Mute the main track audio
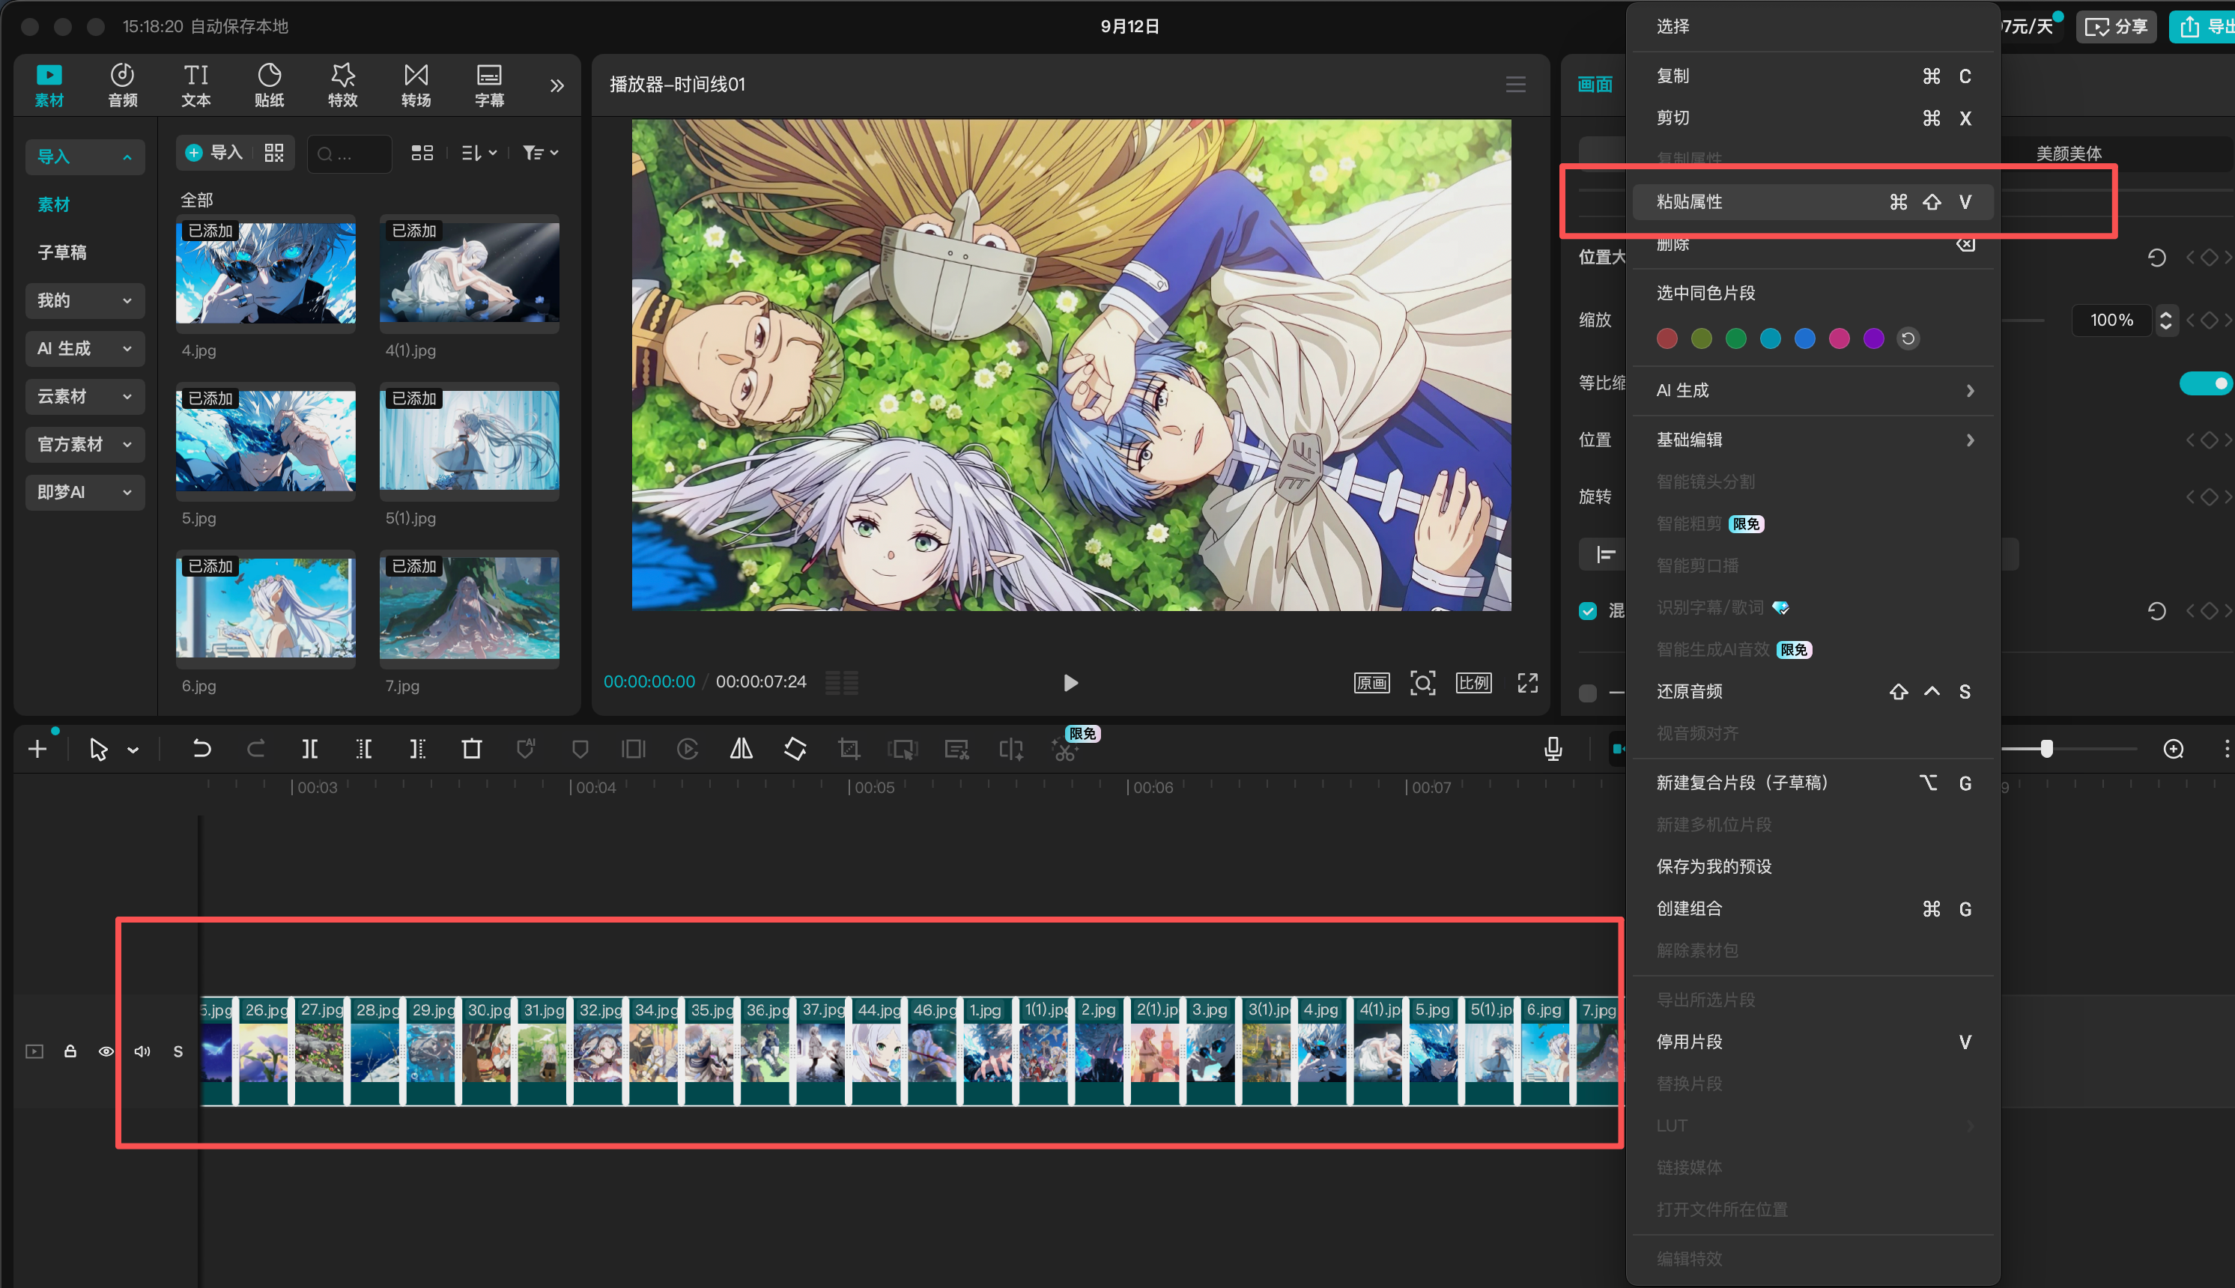Screen dimensions: 2235x1288 [x=142, y=1051]
